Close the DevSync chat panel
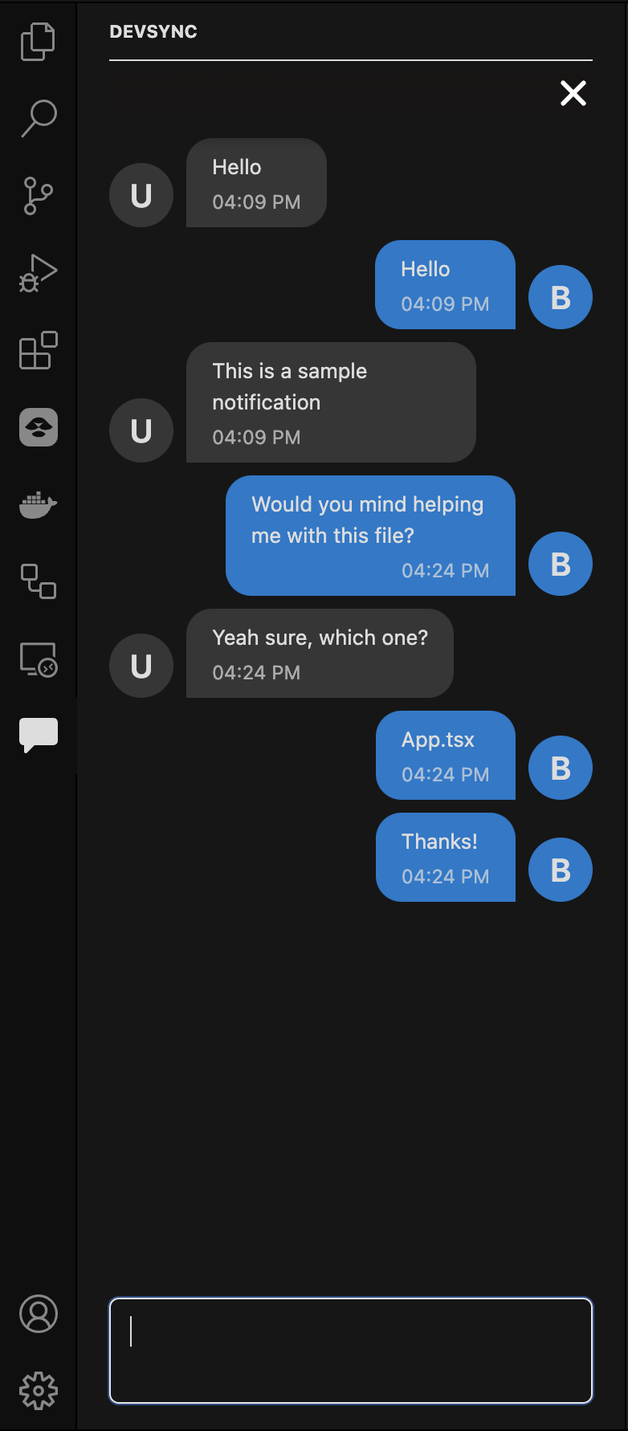 pos(573,93)
